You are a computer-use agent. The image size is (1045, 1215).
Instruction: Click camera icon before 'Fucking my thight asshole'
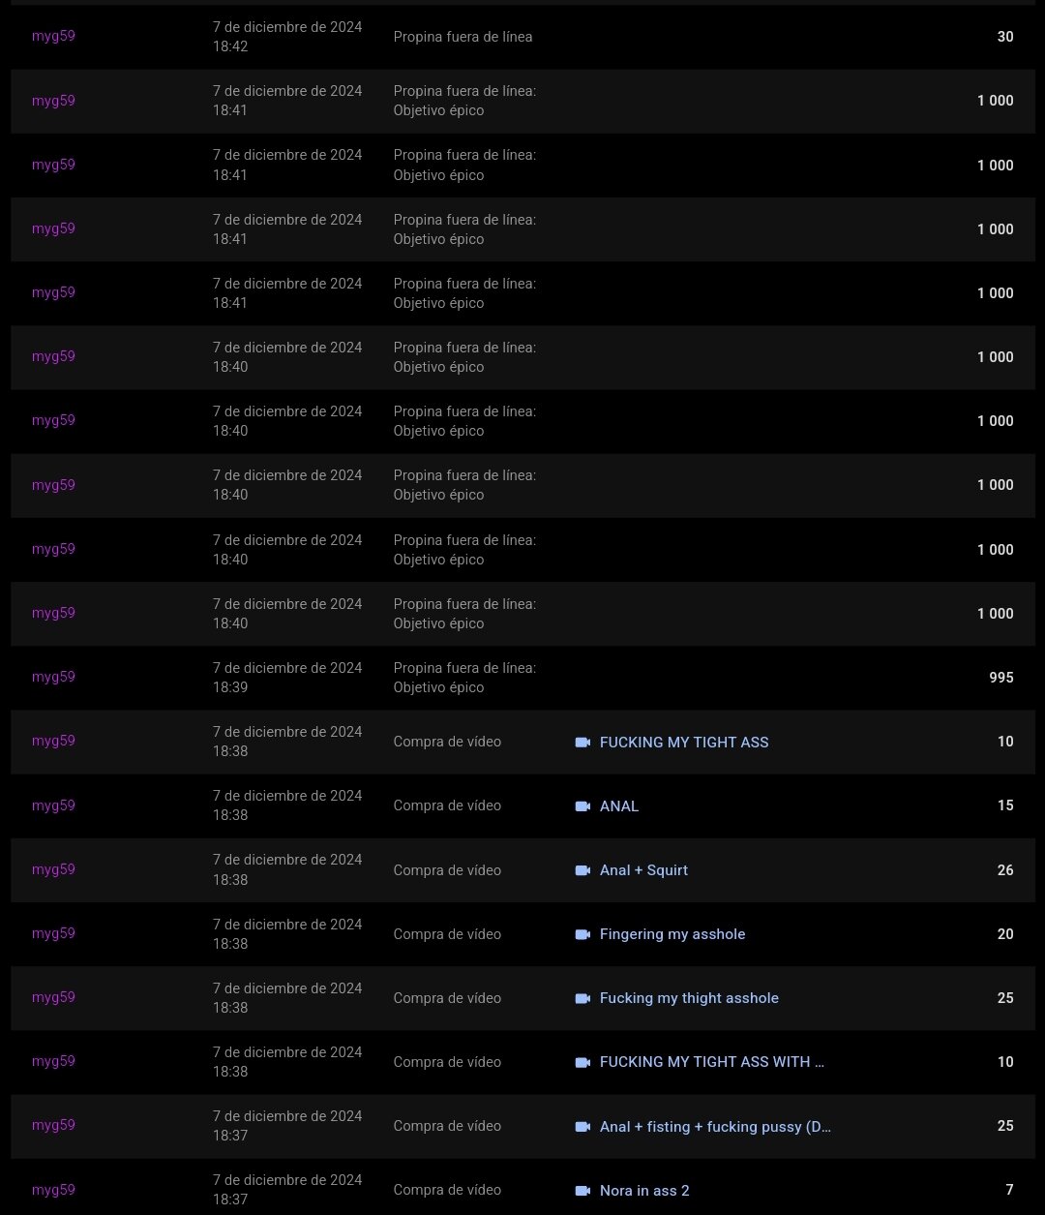582,998
